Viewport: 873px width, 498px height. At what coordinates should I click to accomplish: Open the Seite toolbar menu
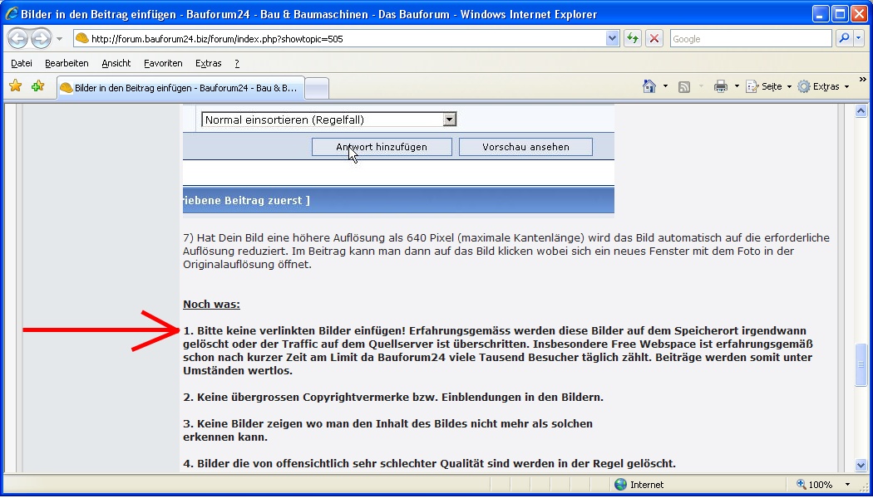click(769, 86)
